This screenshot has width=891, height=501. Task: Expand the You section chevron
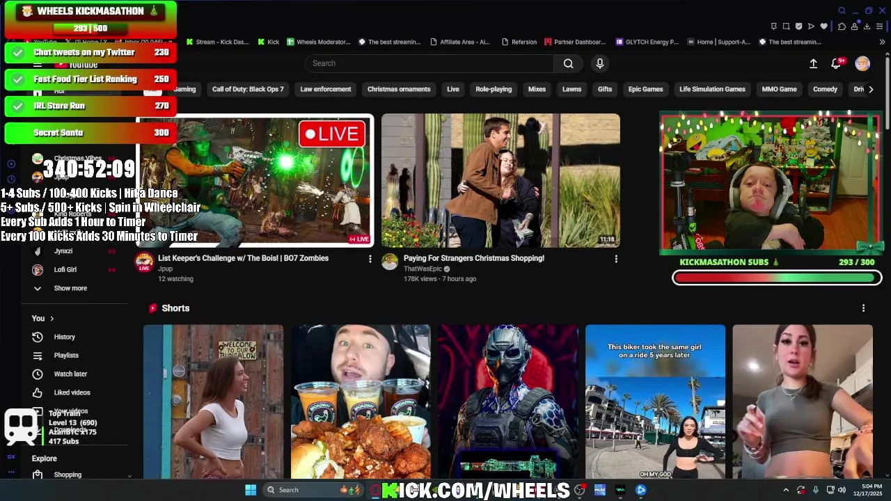pos(52,319)
